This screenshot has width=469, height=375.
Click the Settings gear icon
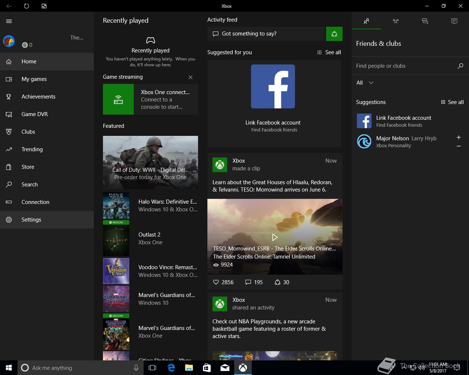point(9,220)
